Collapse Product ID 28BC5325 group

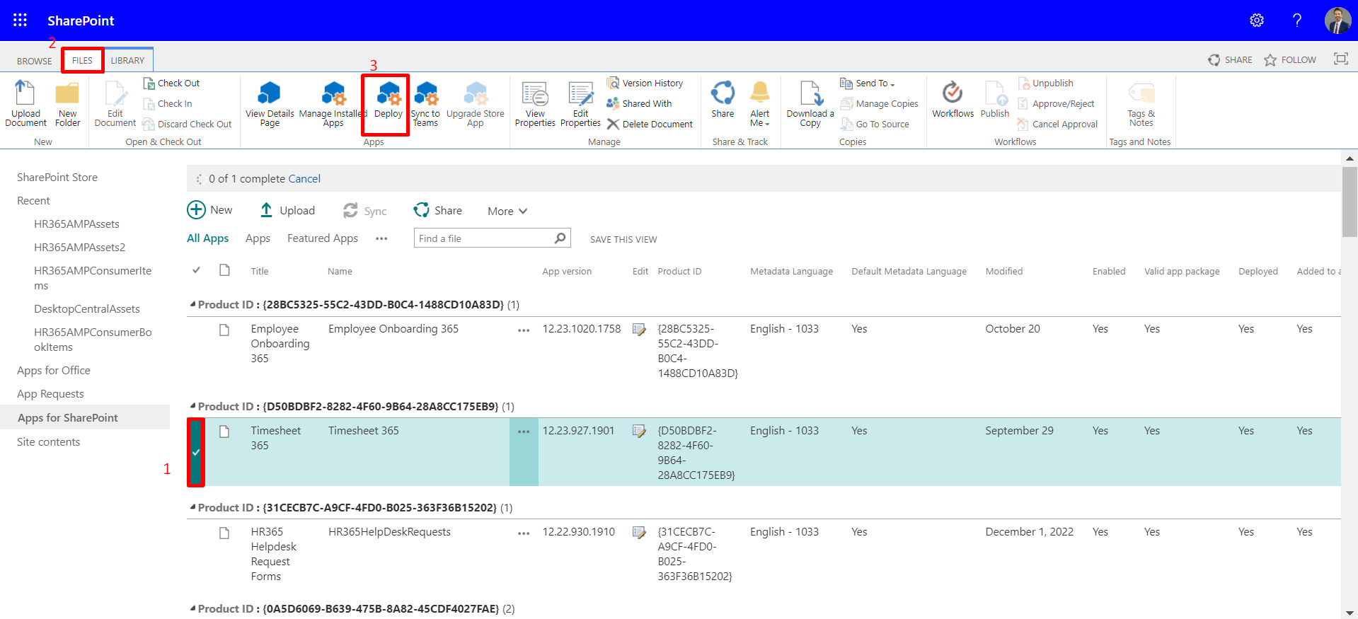(192, 304)
